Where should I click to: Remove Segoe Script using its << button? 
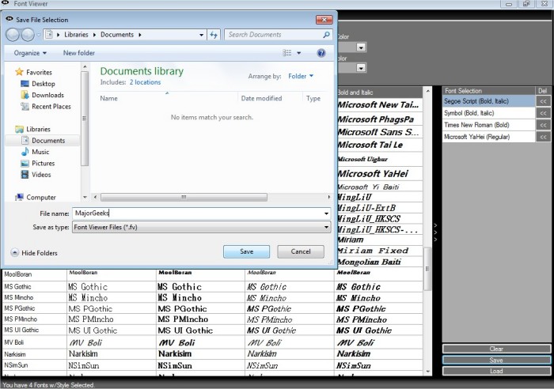point(543,101)
